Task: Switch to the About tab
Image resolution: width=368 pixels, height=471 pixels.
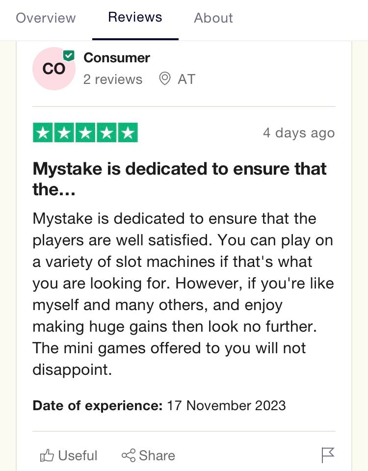Action: [213, 18]
